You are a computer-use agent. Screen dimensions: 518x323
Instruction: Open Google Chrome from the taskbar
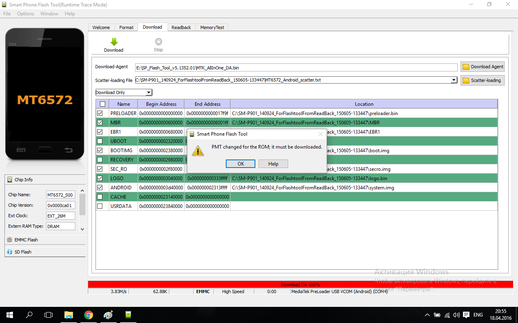pyautogui.click(x=88, y=315)
